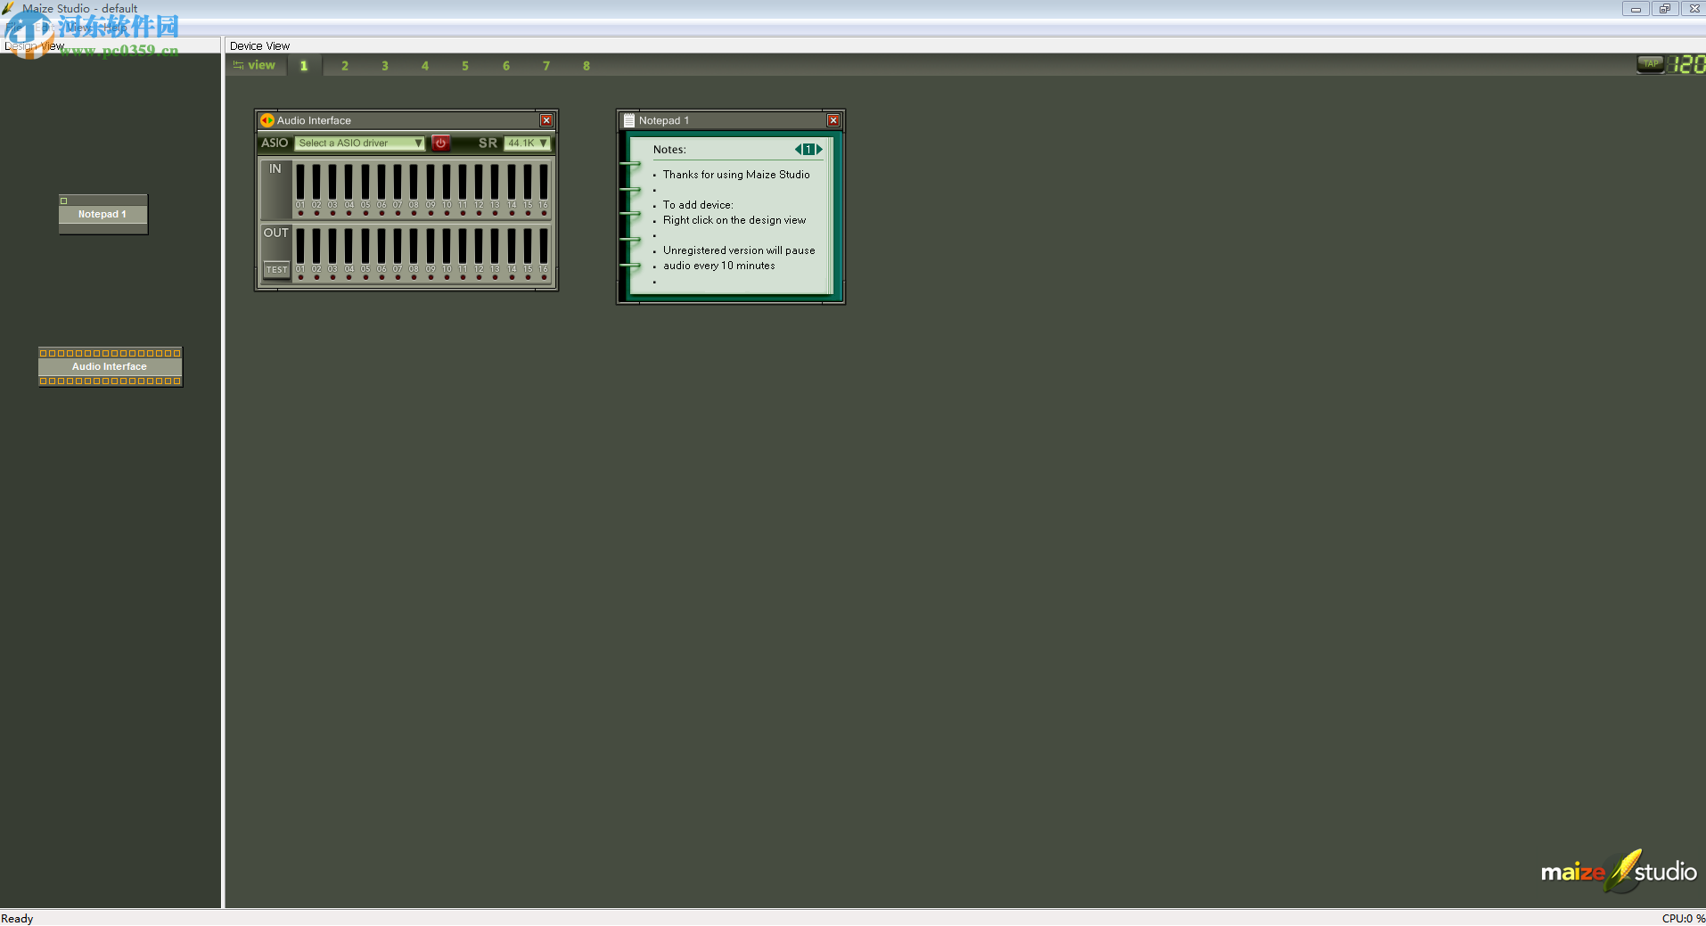Click 'Unregistered version will pause' note line
The width and height of the screenshot is (1706, 926).
coord(739,250)
